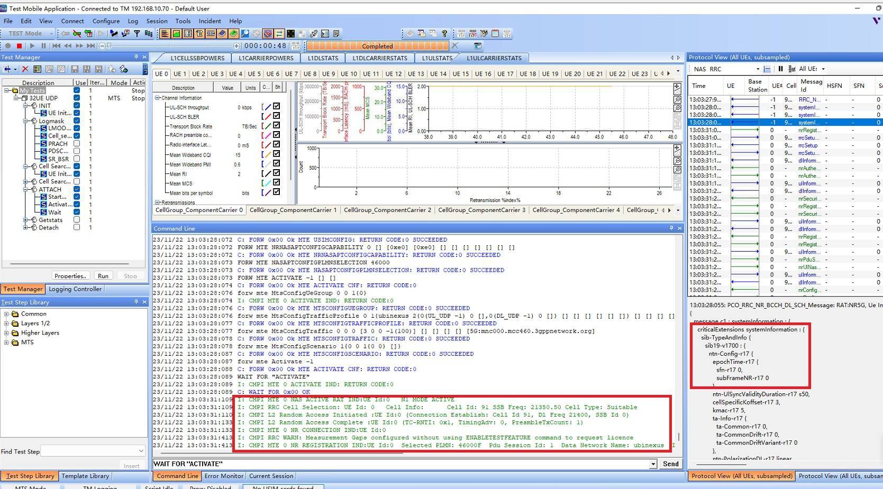The image size is (883, 489).
Task: Pin the Test Manager panel
Action: [x=136, y=57]
